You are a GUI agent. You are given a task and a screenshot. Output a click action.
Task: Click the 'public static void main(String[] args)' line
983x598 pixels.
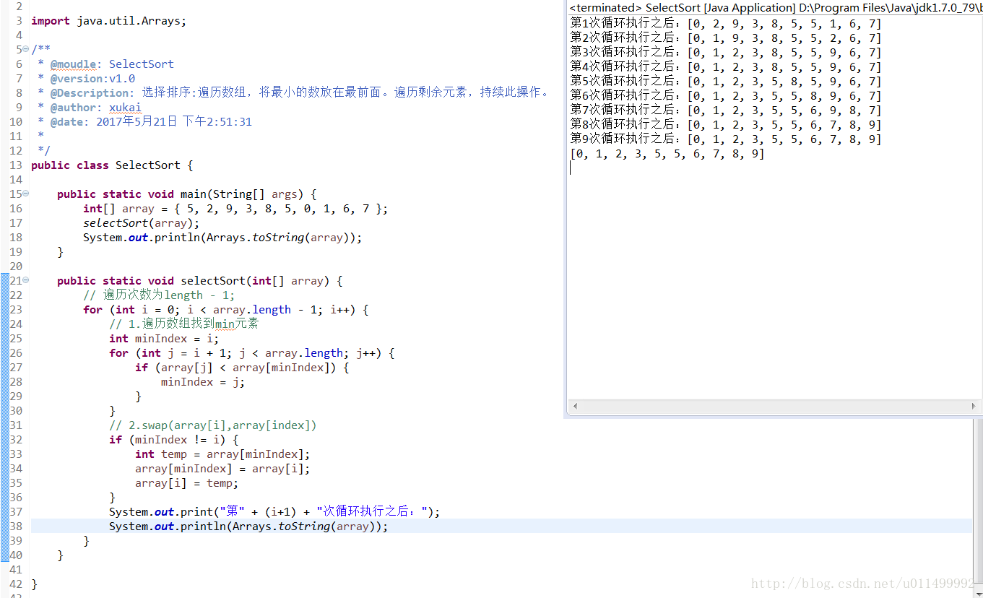click(187, 194)
